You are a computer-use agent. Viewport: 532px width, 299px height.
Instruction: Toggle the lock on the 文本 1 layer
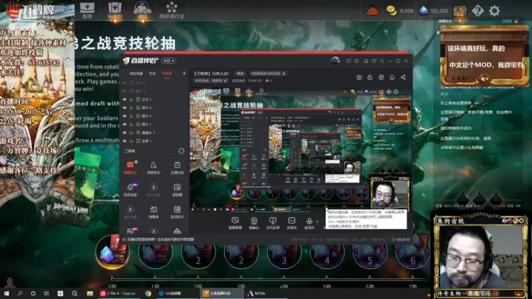131,100
